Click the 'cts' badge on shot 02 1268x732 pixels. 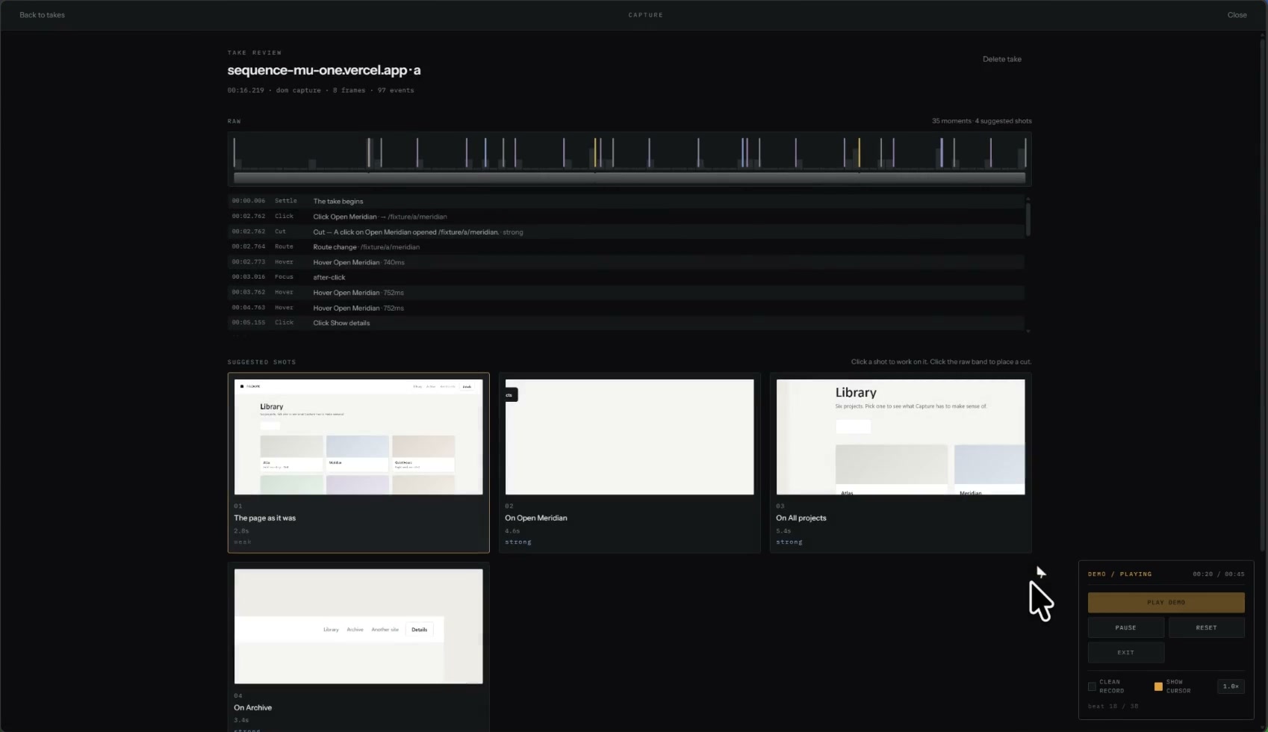pyautogui.click(x=510, y=394)
